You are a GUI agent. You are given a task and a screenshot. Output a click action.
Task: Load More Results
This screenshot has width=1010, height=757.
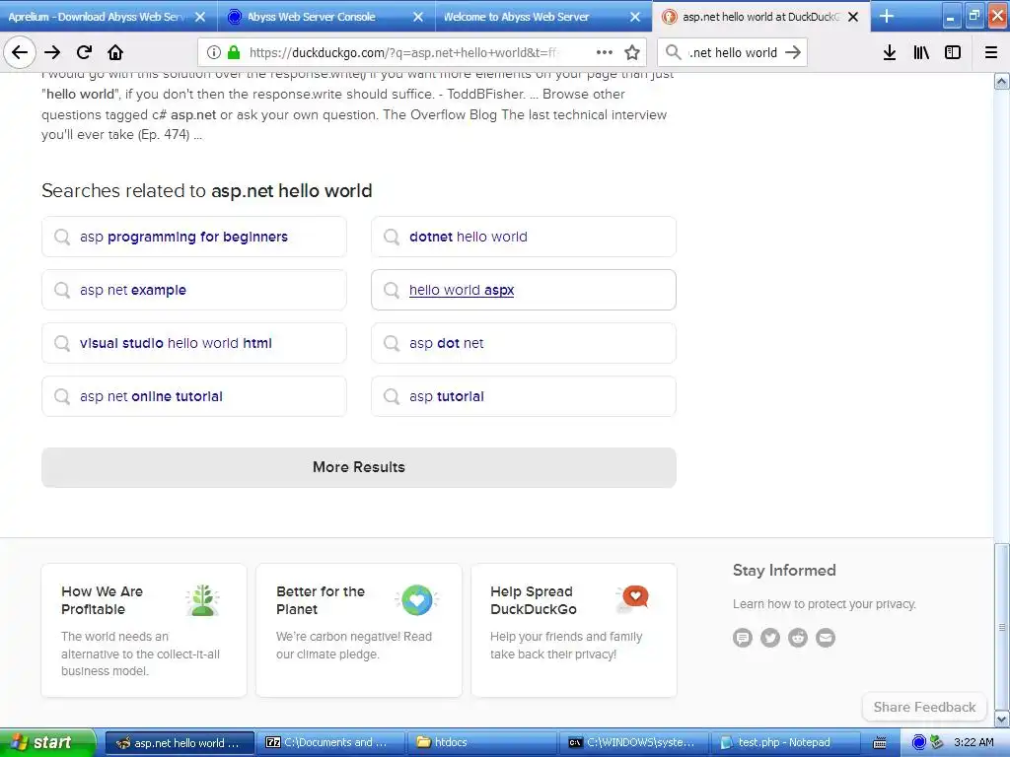tap(359, 467)
